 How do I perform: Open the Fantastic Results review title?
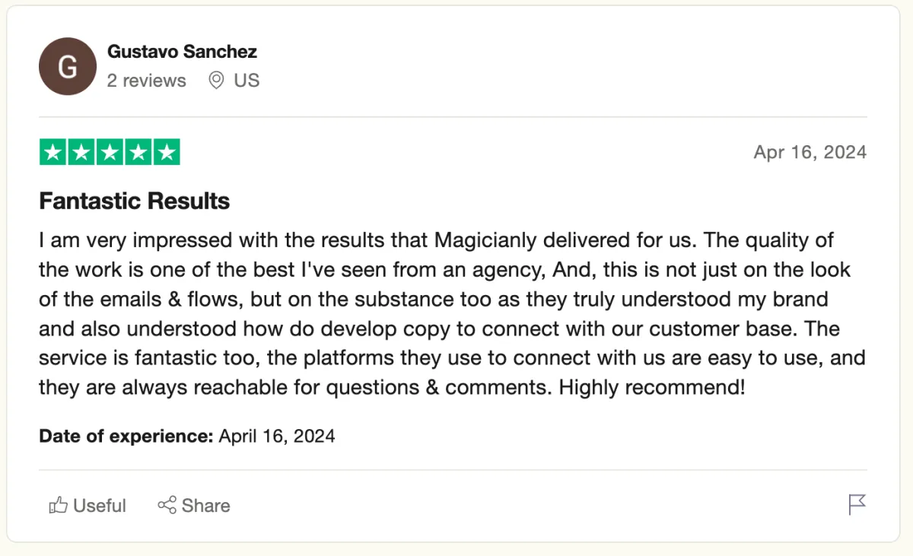click(135, 201)
